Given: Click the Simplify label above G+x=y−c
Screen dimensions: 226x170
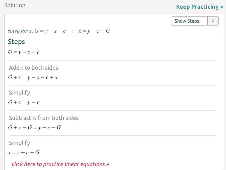Looking at the screenshot, I should point(19,93).
